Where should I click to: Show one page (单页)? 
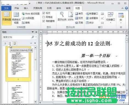tap(79, 14)
